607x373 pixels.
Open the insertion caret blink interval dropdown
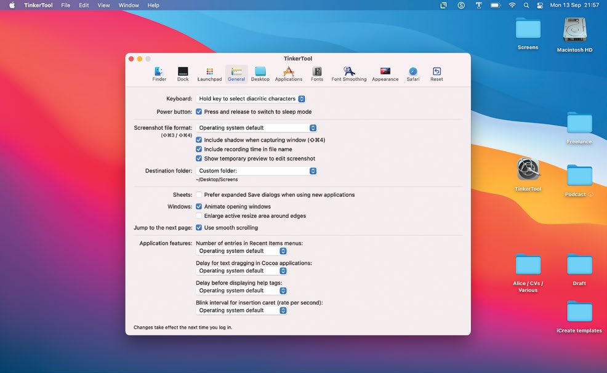pos(241,310)
